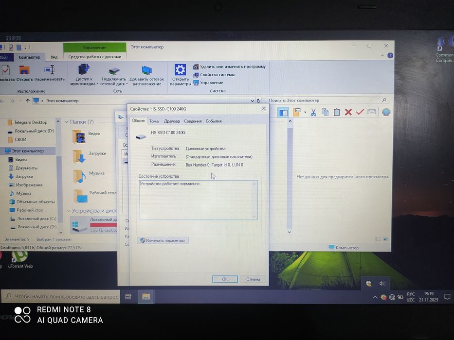Switch to the Вид ribbon tab
The image size is (454, 340).
pyautogui.click(x=54, y=57)
